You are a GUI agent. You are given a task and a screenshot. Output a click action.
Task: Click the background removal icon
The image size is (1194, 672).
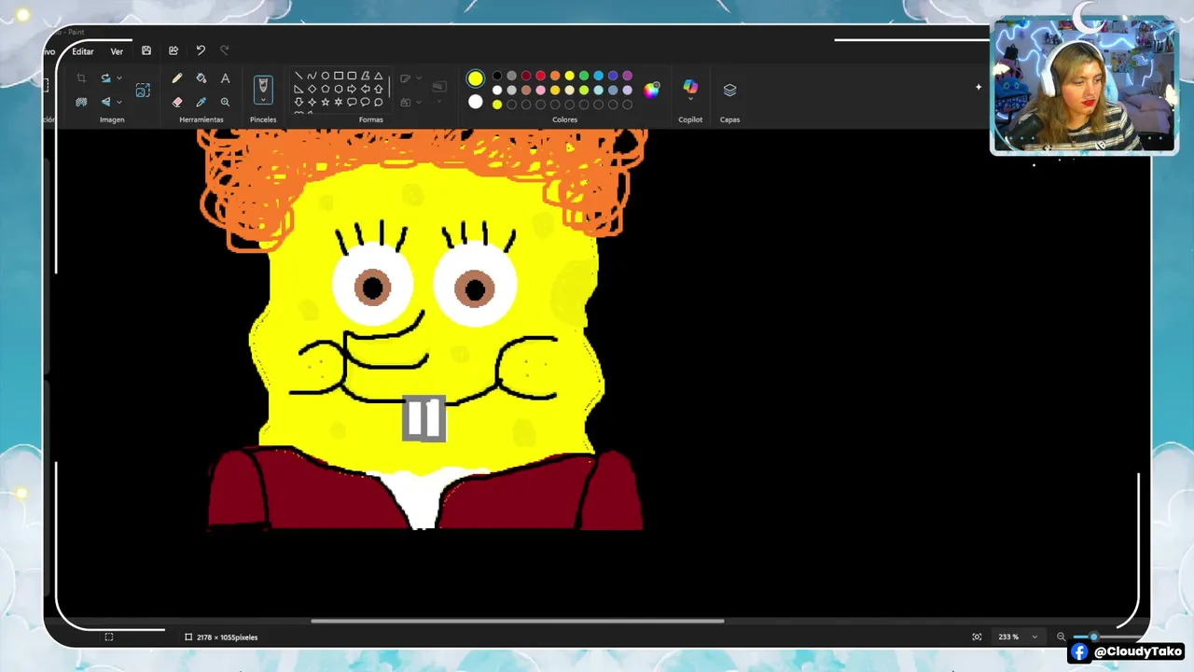point(81,102)
